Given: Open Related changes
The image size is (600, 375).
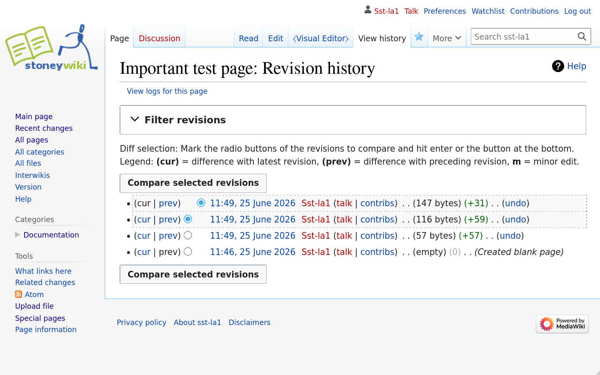Looking at the screenshot, I should tap(45, 282).
